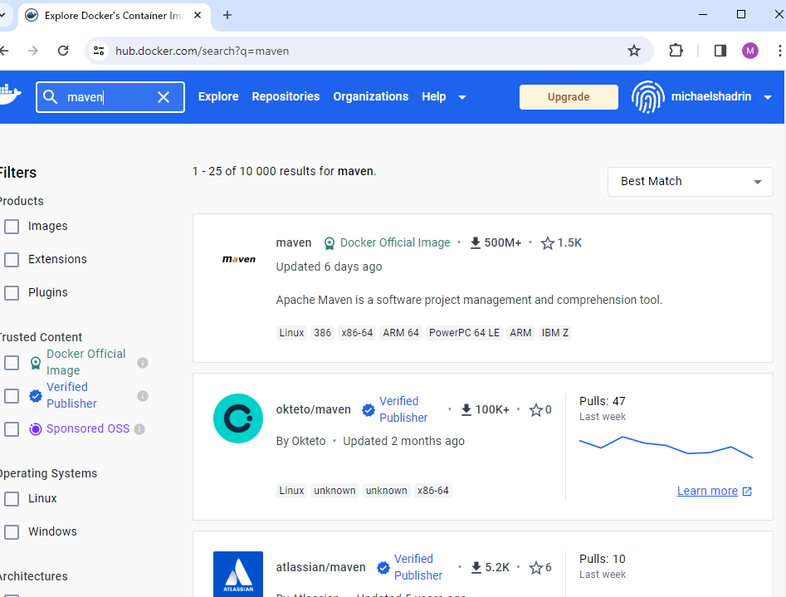Go forward in browser history
Image resolution: width=786 pixels, height=597 pixels.
[x=33, y=51]
